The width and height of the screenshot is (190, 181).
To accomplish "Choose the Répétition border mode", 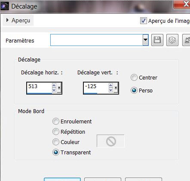I will click(55, 132).
